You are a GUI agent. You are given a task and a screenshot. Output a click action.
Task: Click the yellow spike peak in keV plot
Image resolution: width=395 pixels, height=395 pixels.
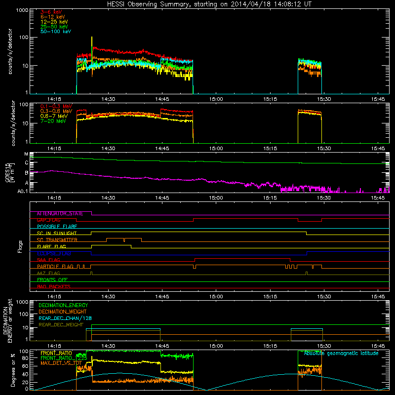pyautogui.click(x=92, y=38)
